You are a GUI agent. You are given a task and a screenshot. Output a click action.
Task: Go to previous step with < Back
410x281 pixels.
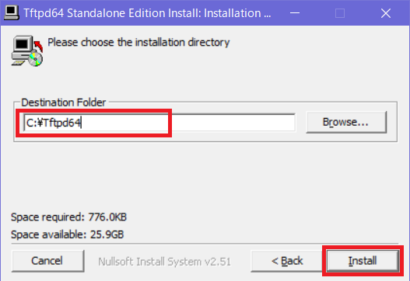pos(287,261)
